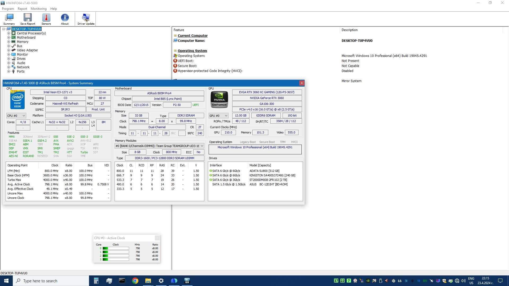Click the About info icon
Screen dimensions: 509x286
(x=65, y=19)
